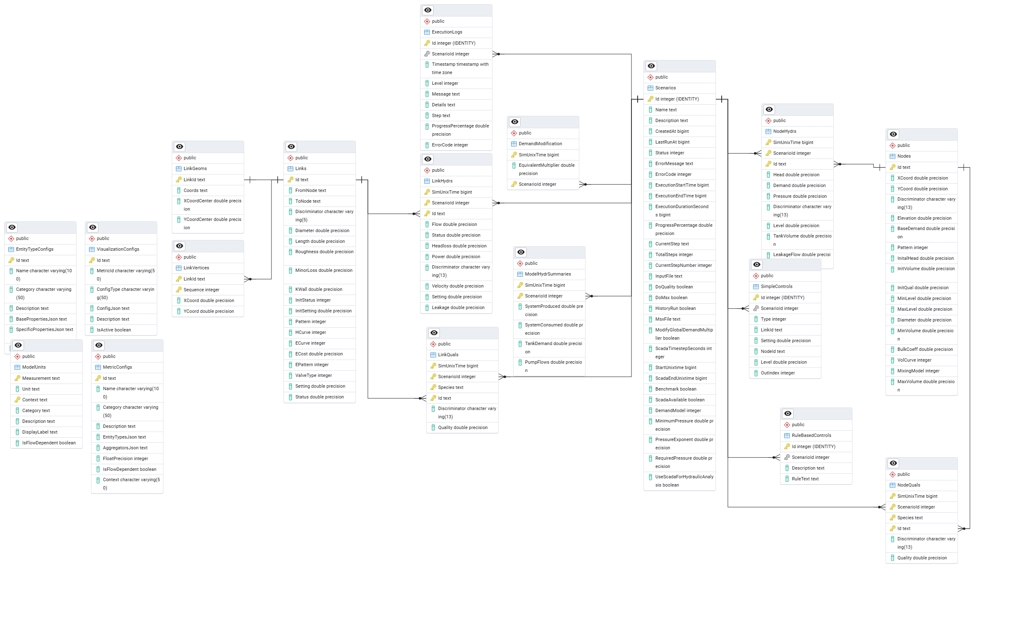The width and height of the screenshot is (1032, 626).
Task: Click the table icon beside Scenarios name
Action: (650, 88)
